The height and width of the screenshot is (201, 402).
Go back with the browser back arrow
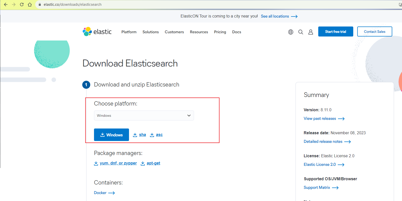click(6, 4)
